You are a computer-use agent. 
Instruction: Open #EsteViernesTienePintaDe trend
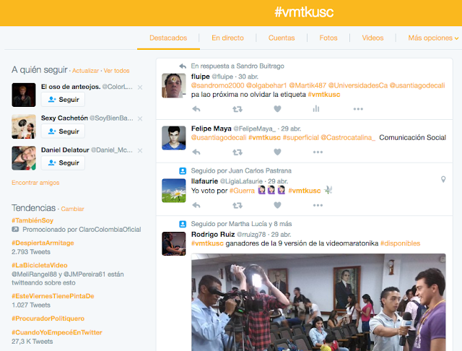coord(53,296)
